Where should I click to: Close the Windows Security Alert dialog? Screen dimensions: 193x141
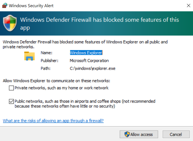click(x=188, y=6)
